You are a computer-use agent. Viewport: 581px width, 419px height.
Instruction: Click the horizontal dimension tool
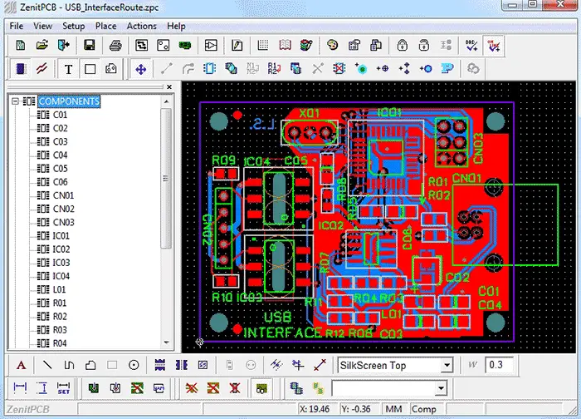[20, 388]
